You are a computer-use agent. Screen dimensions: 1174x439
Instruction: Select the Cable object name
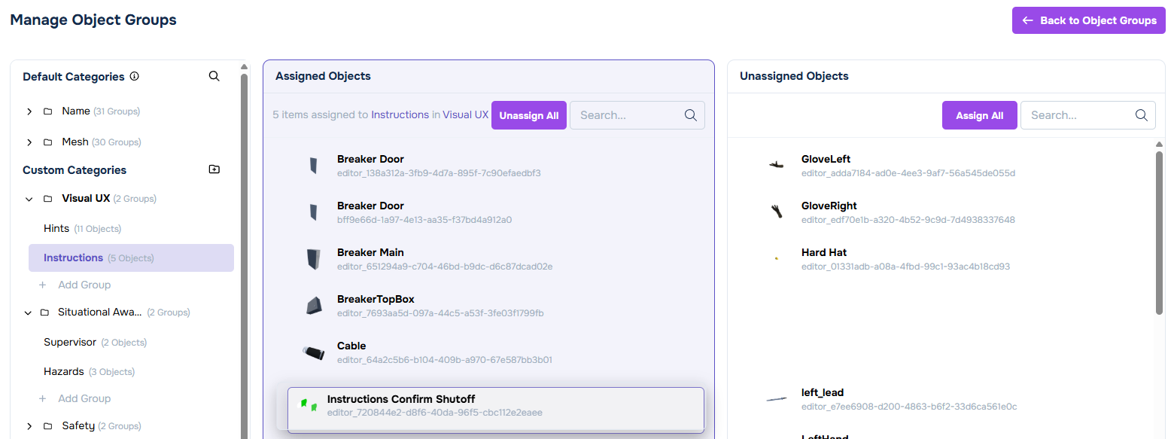click(351, 346)
